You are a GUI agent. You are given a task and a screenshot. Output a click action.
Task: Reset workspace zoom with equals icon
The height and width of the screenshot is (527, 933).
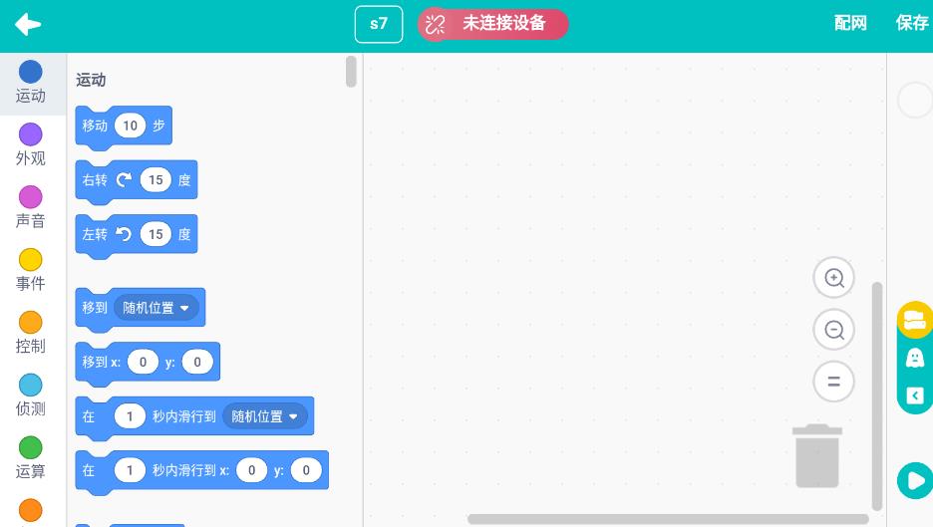[833, 382]
